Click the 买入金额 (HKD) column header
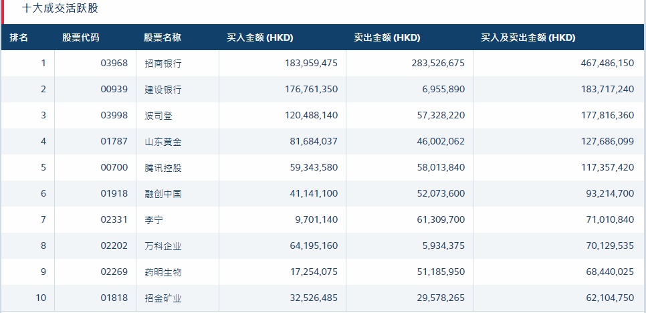Viewport: 646px width, 313px height. pos(260,37)
